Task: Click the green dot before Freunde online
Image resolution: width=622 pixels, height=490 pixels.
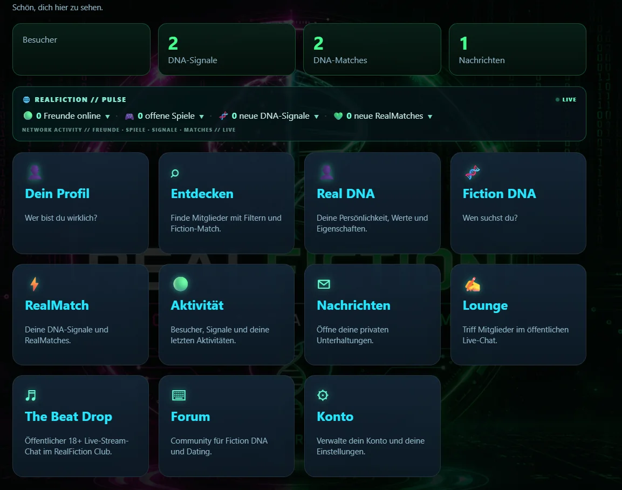Action: pyautogui.click(x=28, y=115)
